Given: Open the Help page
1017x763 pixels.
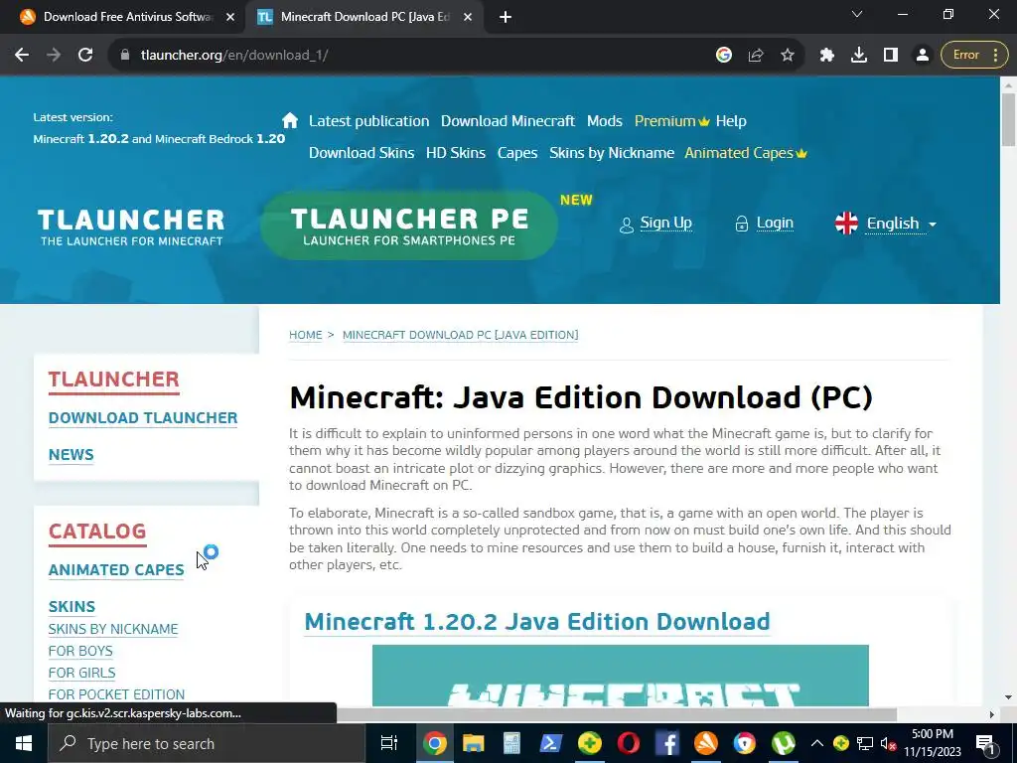Looking at the screenshot, I should point(731,121).
